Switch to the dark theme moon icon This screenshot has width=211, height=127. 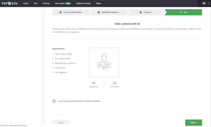[209, 3]
